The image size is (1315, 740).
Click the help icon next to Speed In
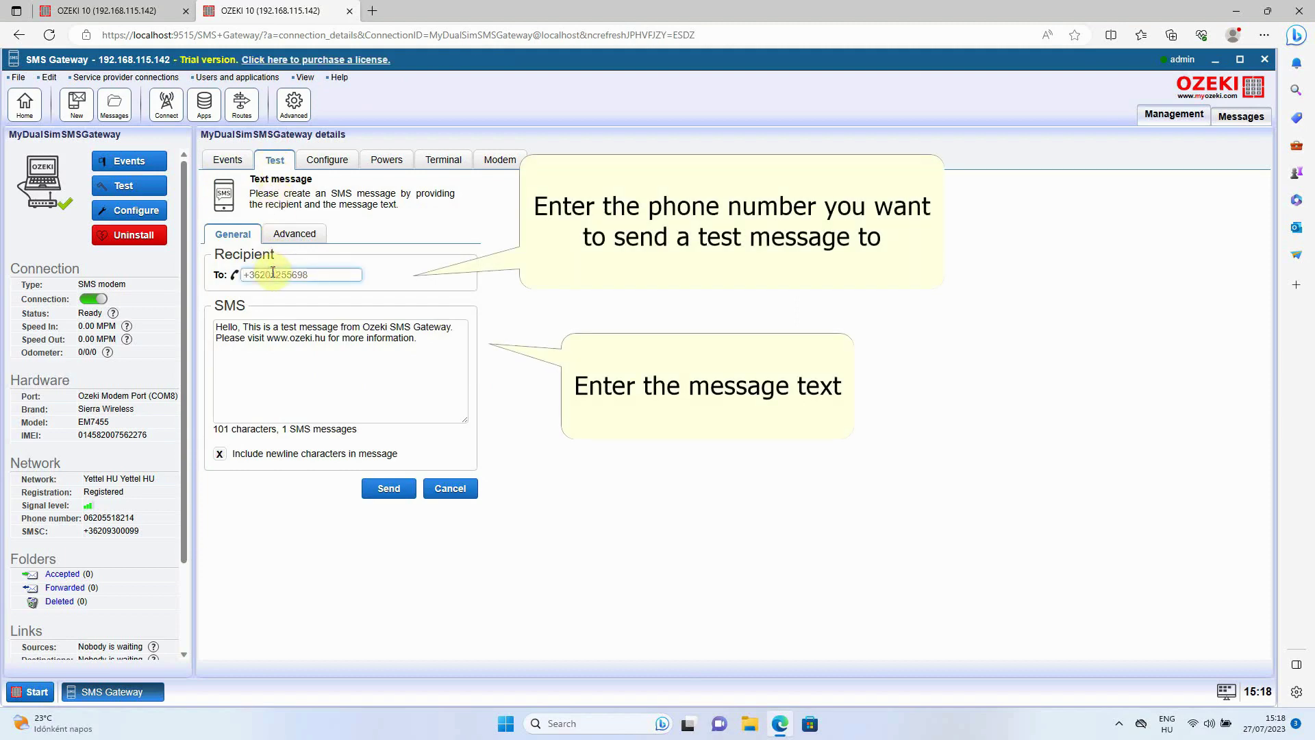127,326
